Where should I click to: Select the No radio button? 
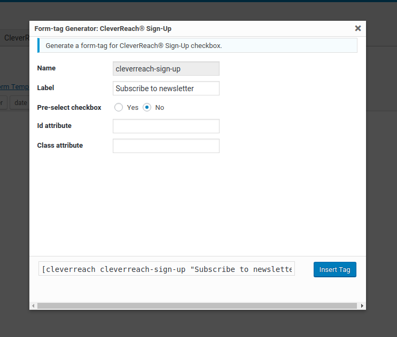point(147,107)
